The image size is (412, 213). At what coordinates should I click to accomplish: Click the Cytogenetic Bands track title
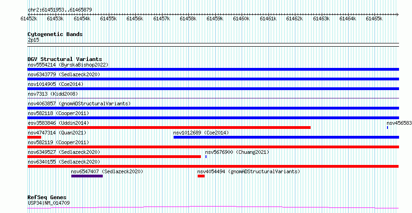tap(55, 34)
